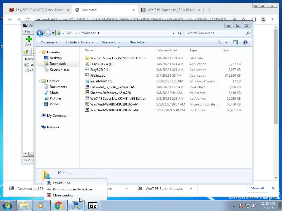Open Chrome three-dot menu
282x211 pixels.
click(272, 20)
